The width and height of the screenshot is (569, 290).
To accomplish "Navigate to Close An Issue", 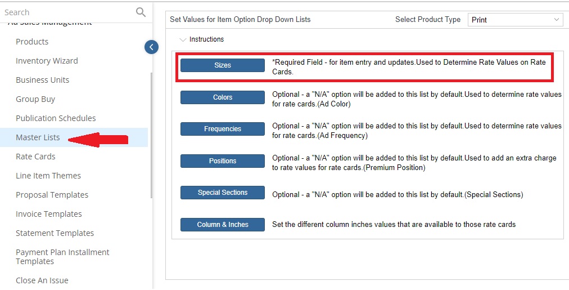I will tap(42, 280).
